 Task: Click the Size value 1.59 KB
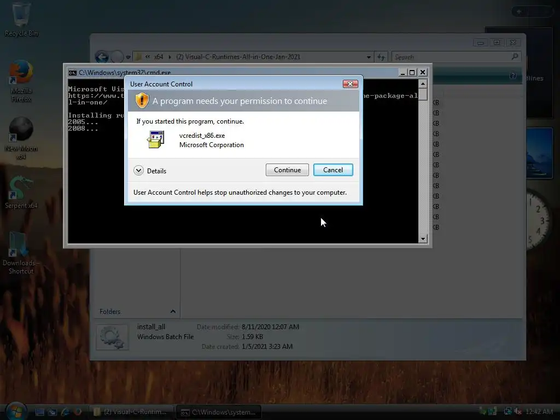[x=252, y=337]
